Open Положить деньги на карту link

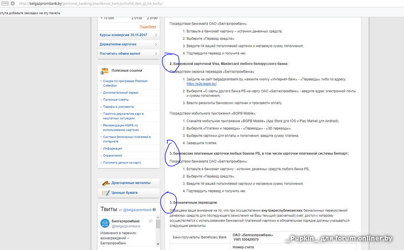click(x=122, y=163)
